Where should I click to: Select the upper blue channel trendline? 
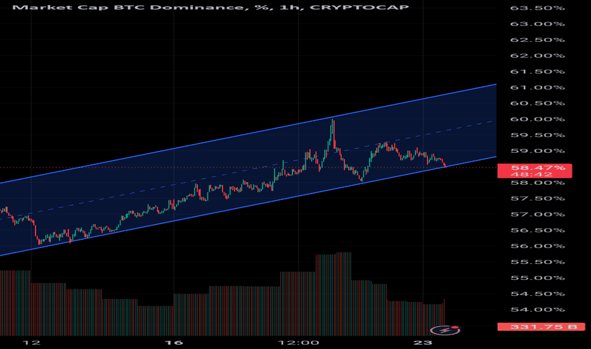pos(248,134)
